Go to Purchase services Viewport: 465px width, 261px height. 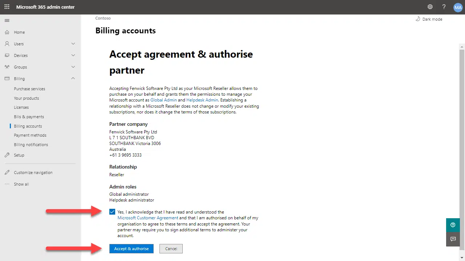click(29, 89)
